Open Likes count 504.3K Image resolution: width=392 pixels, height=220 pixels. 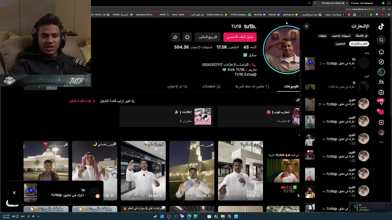pyautogui.click(x=193, y=47)
